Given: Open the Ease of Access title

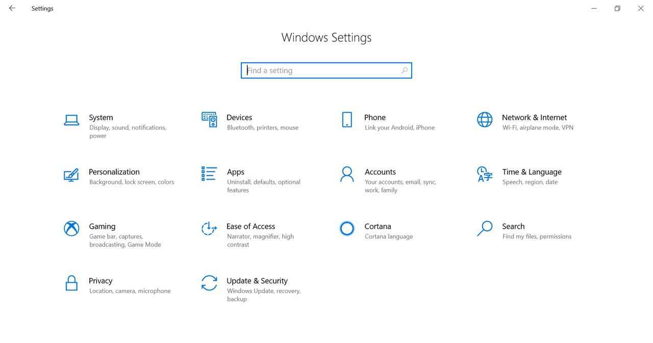Looking at the screenshot, I should pos(250,226).
